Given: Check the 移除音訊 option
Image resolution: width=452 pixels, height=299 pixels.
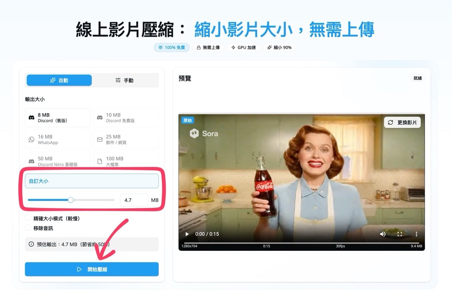Looking at the screenshot, I should tap(28, 228).
